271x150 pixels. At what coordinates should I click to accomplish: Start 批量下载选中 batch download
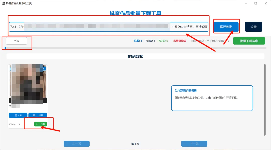249,41
